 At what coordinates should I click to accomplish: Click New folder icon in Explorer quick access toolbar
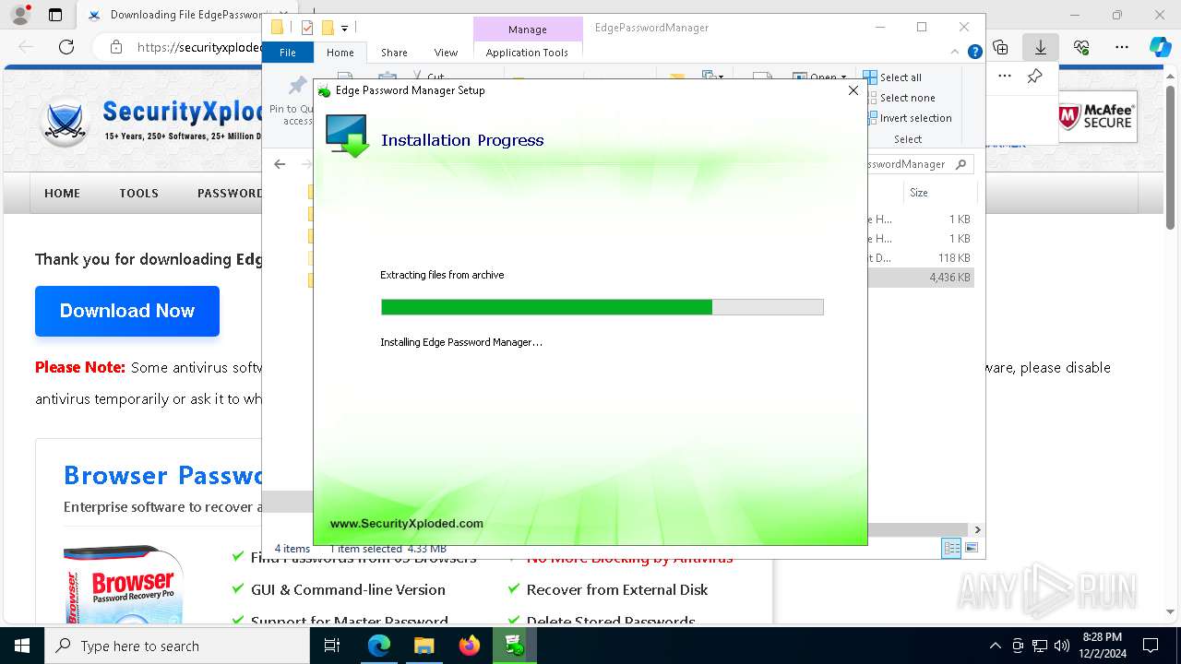pos(327,28)
